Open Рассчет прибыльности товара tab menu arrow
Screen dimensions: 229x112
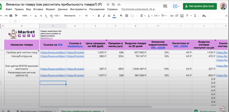click(103, 111)
